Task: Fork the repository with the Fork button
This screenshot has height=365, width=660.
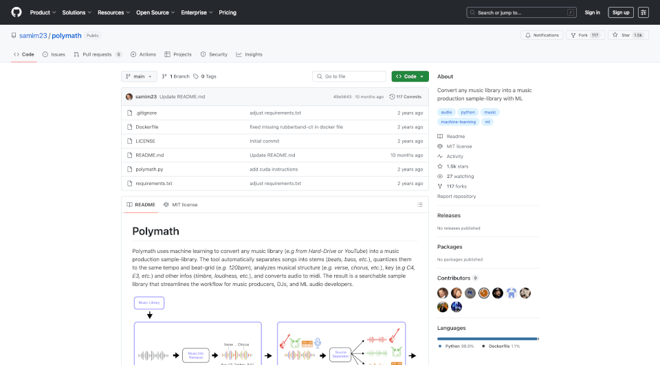Action: coord(585,35)
